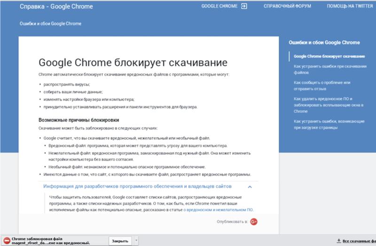
Task: Click bullet starting with Вредоносный файл
Action: (138, 146)
